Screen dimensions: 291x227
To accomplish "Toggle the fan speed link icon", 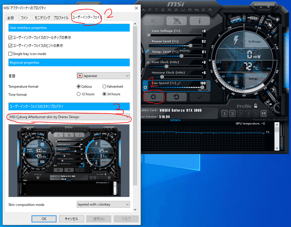I will click(x=179, y=83).
